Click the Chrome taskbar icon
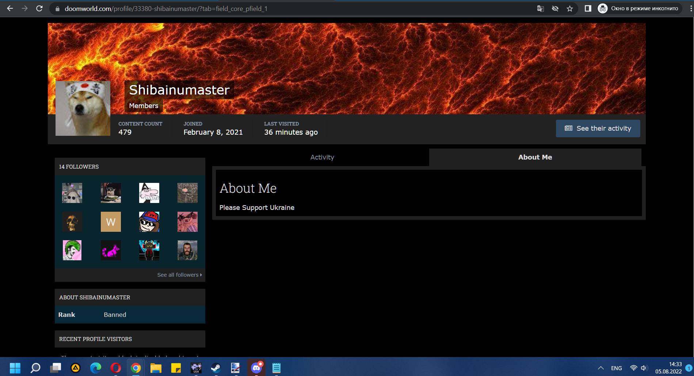The image size is (694, 376). coord(136,368)
